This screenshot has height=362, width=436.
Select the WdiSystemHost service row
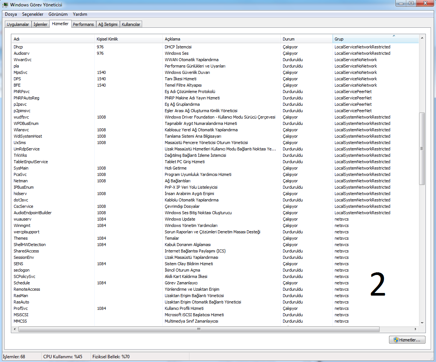(x=215, y=136)
